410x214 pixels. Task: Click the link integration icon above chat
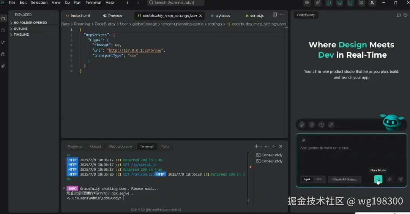point(331,124)
